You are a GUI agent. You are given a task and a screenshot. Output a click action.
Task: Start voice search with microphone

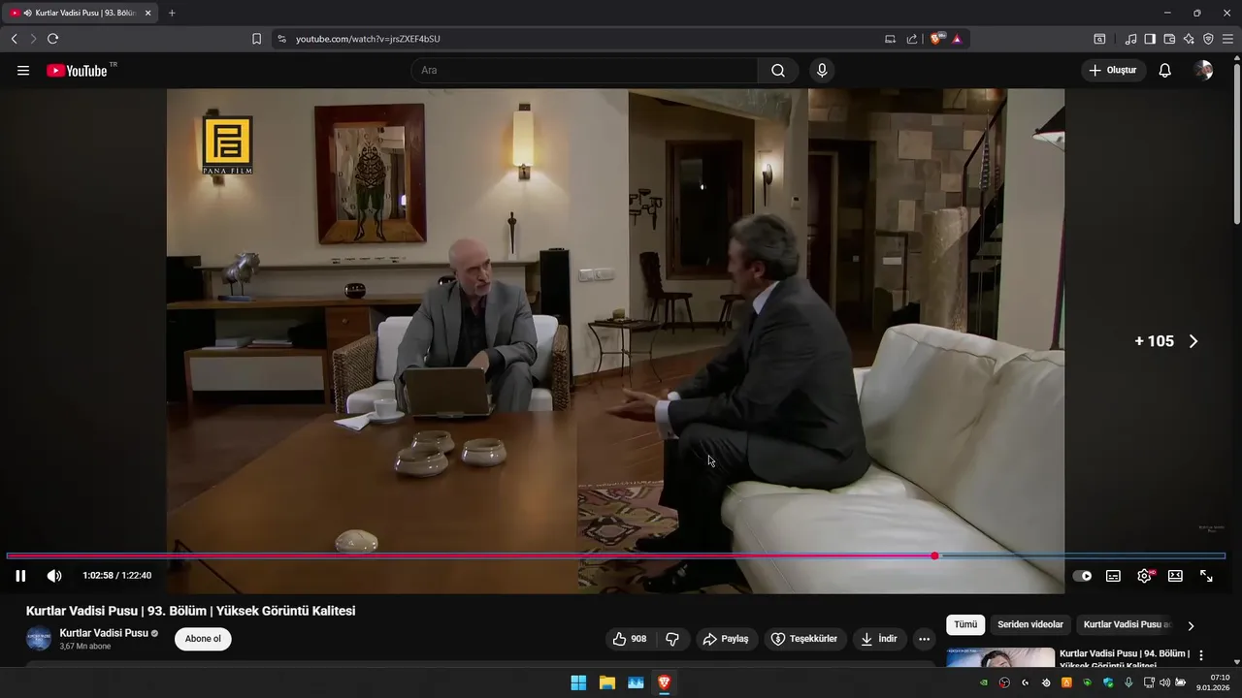[822, 71]
